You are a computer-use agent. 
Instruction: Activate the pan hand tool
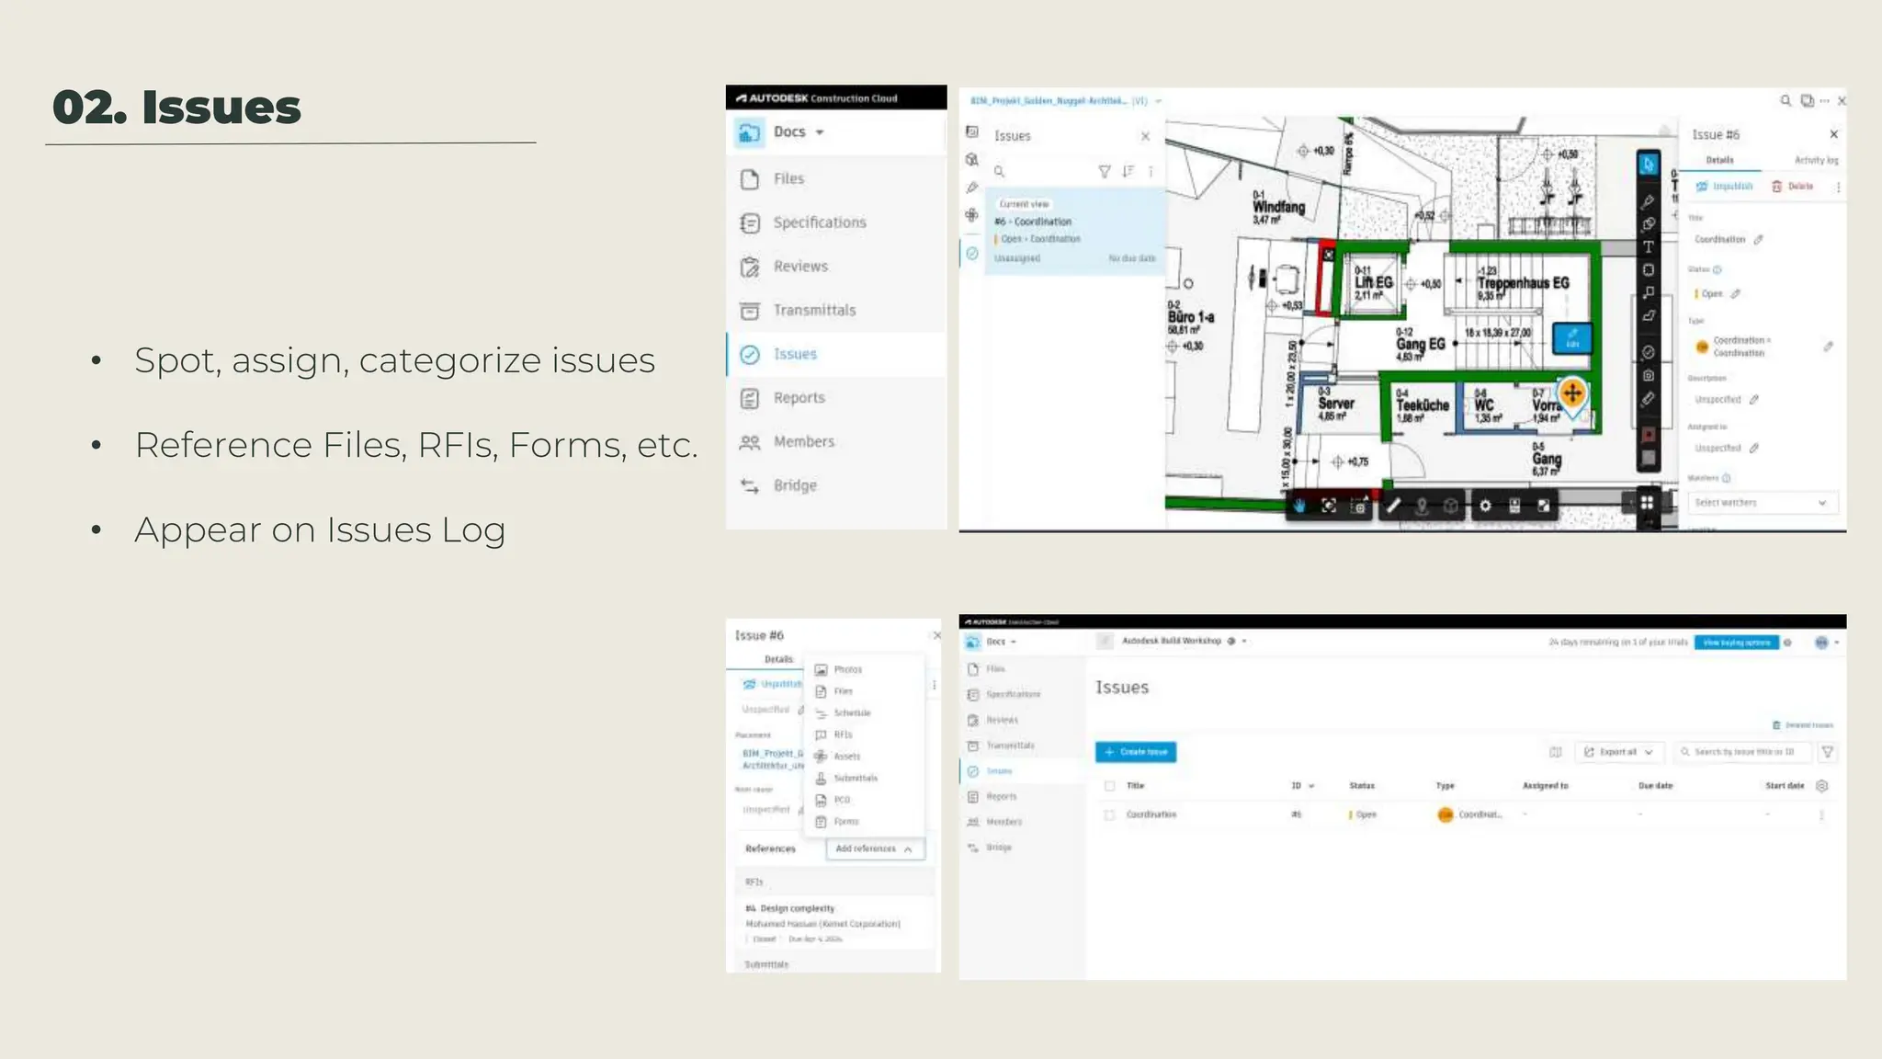click(x=1299, y=506)
